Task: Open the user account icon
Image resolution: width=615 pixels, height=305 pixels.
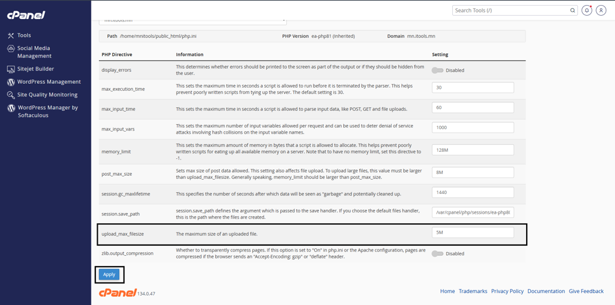Action: coord(601,11)
